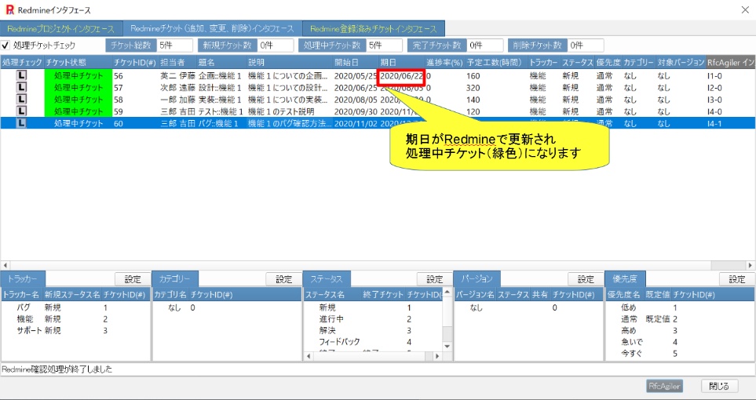Click 設定 button in バージョン panel
The image size is (756, 400).
(x=586, y=279)
